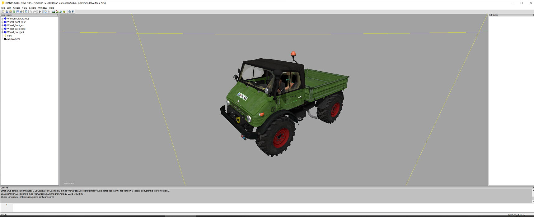The width and height of the screenshot is (534, 217).
Task: Open the Window menu
Action: pos(42,8)
